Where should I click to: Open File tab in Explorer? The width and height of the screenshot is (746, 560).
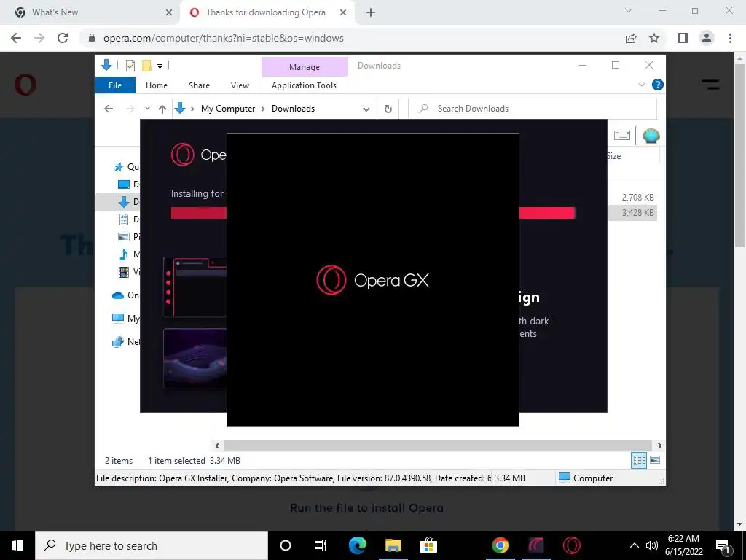(x=115, y=85)
